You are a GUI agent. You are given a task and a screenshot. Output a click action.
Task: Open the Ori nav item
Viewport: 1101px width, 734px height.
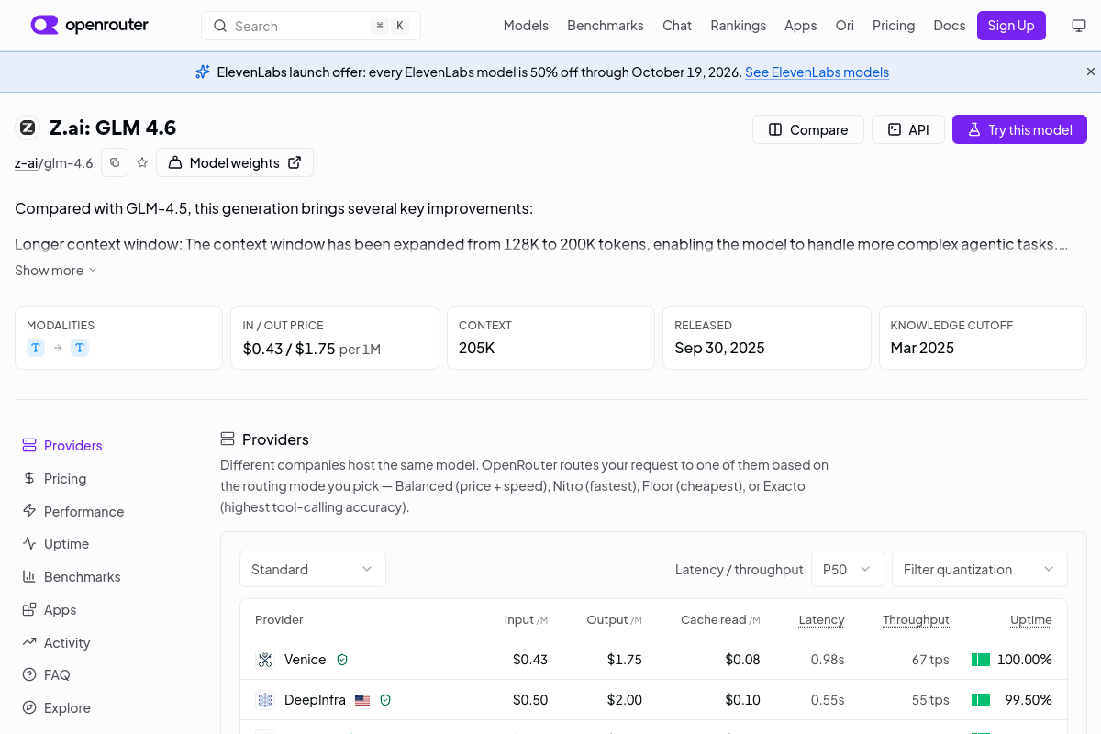[845, 26]
